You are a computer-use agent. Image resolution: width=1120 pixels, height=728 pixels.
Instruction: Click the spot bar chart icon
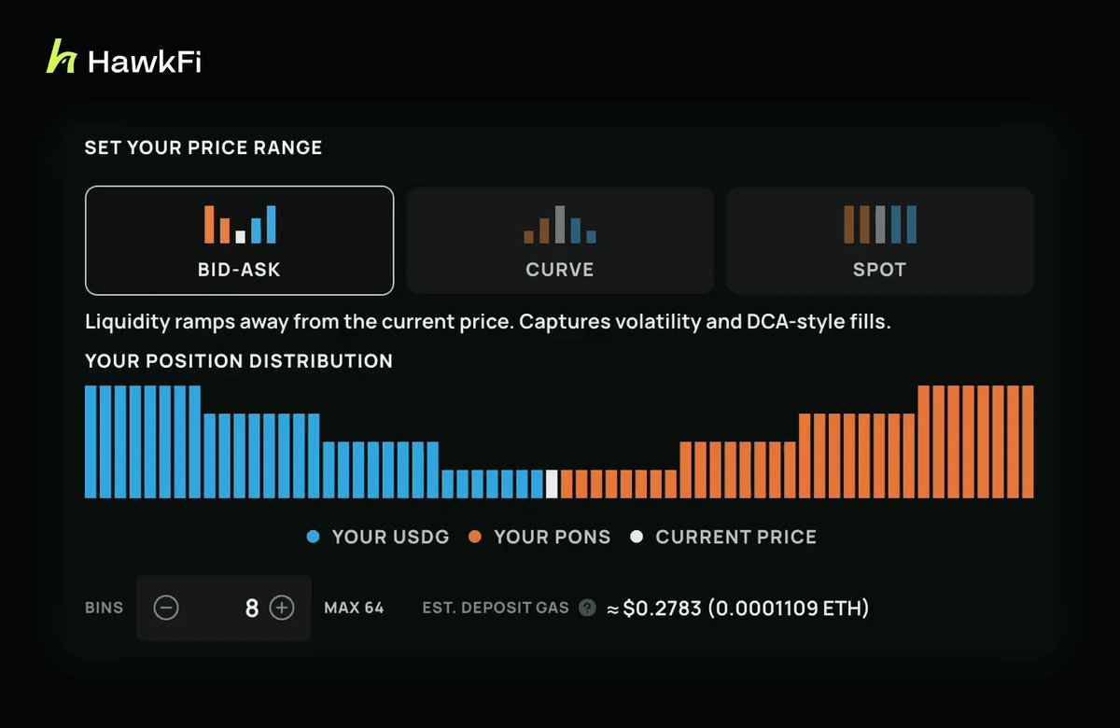click(x=880, y=224)
